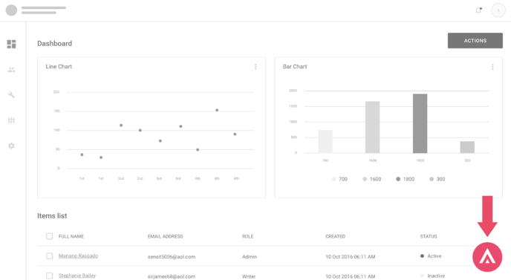Click the notification bell icon

pyautogui.click(x=478, y=10)
